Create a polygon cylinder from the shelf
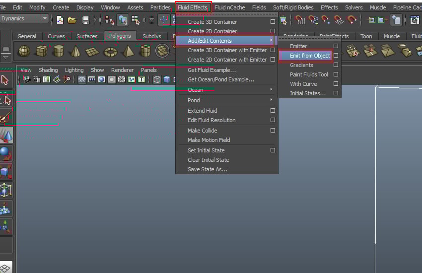Viewport: 422px width, 273px height. (x=59, y=51)
